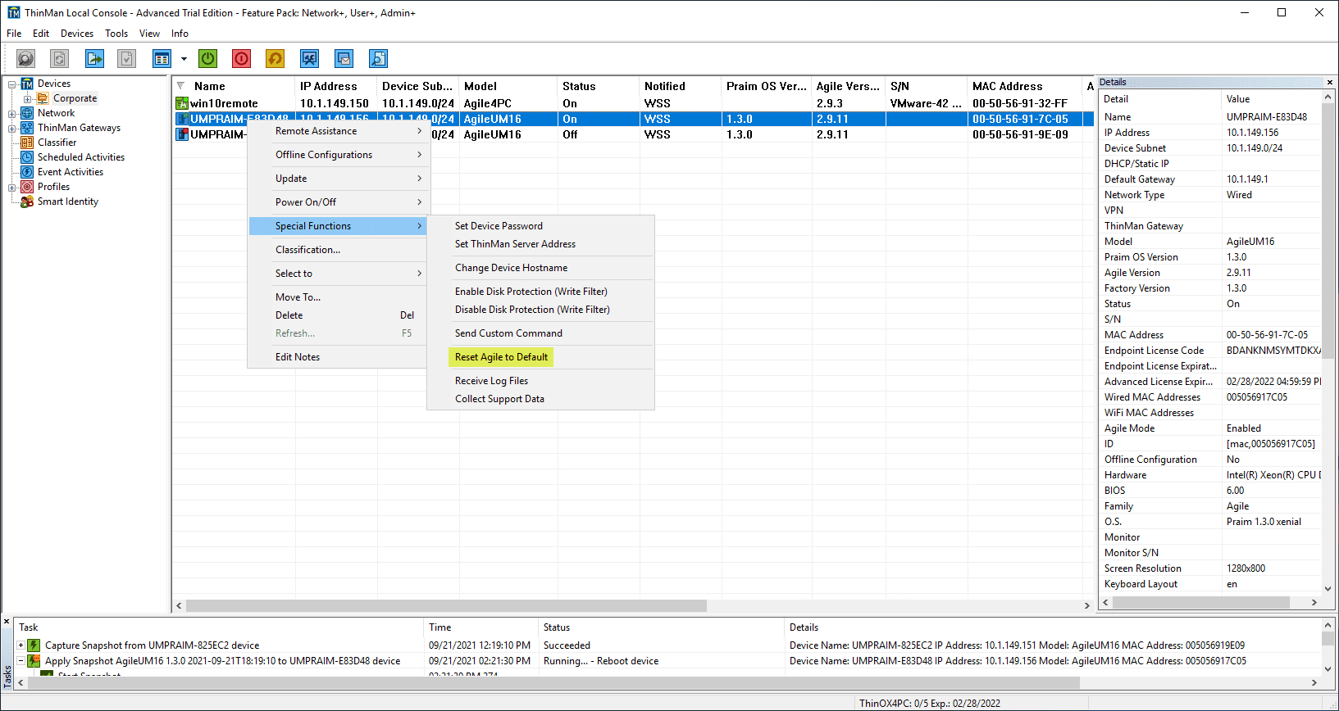Collapse the Apply Snapshot task row

pos(20,661)
